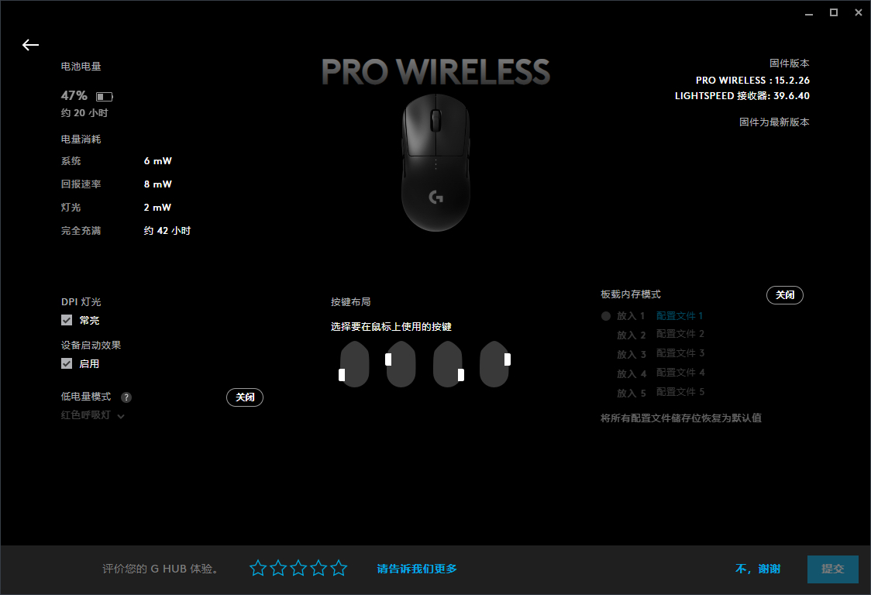This screenshot has width=871, height=595.
Task: Click 将所有配置文件储存位恢复为默认值
Action: click(x=681, y=418)
